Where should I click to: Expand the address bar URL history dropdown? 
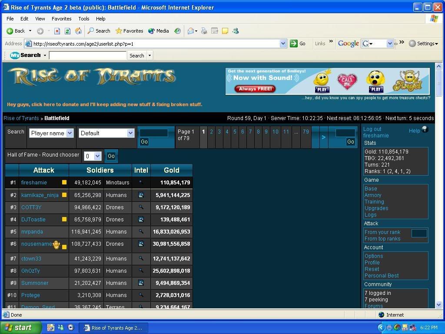[283, 43]
